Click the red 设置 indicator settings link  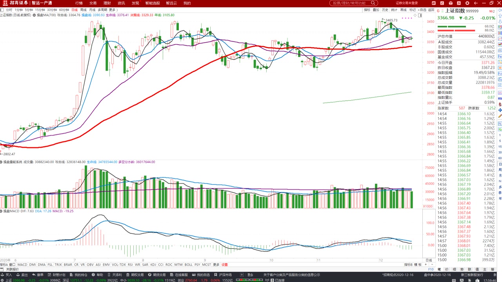coord(225,265)
